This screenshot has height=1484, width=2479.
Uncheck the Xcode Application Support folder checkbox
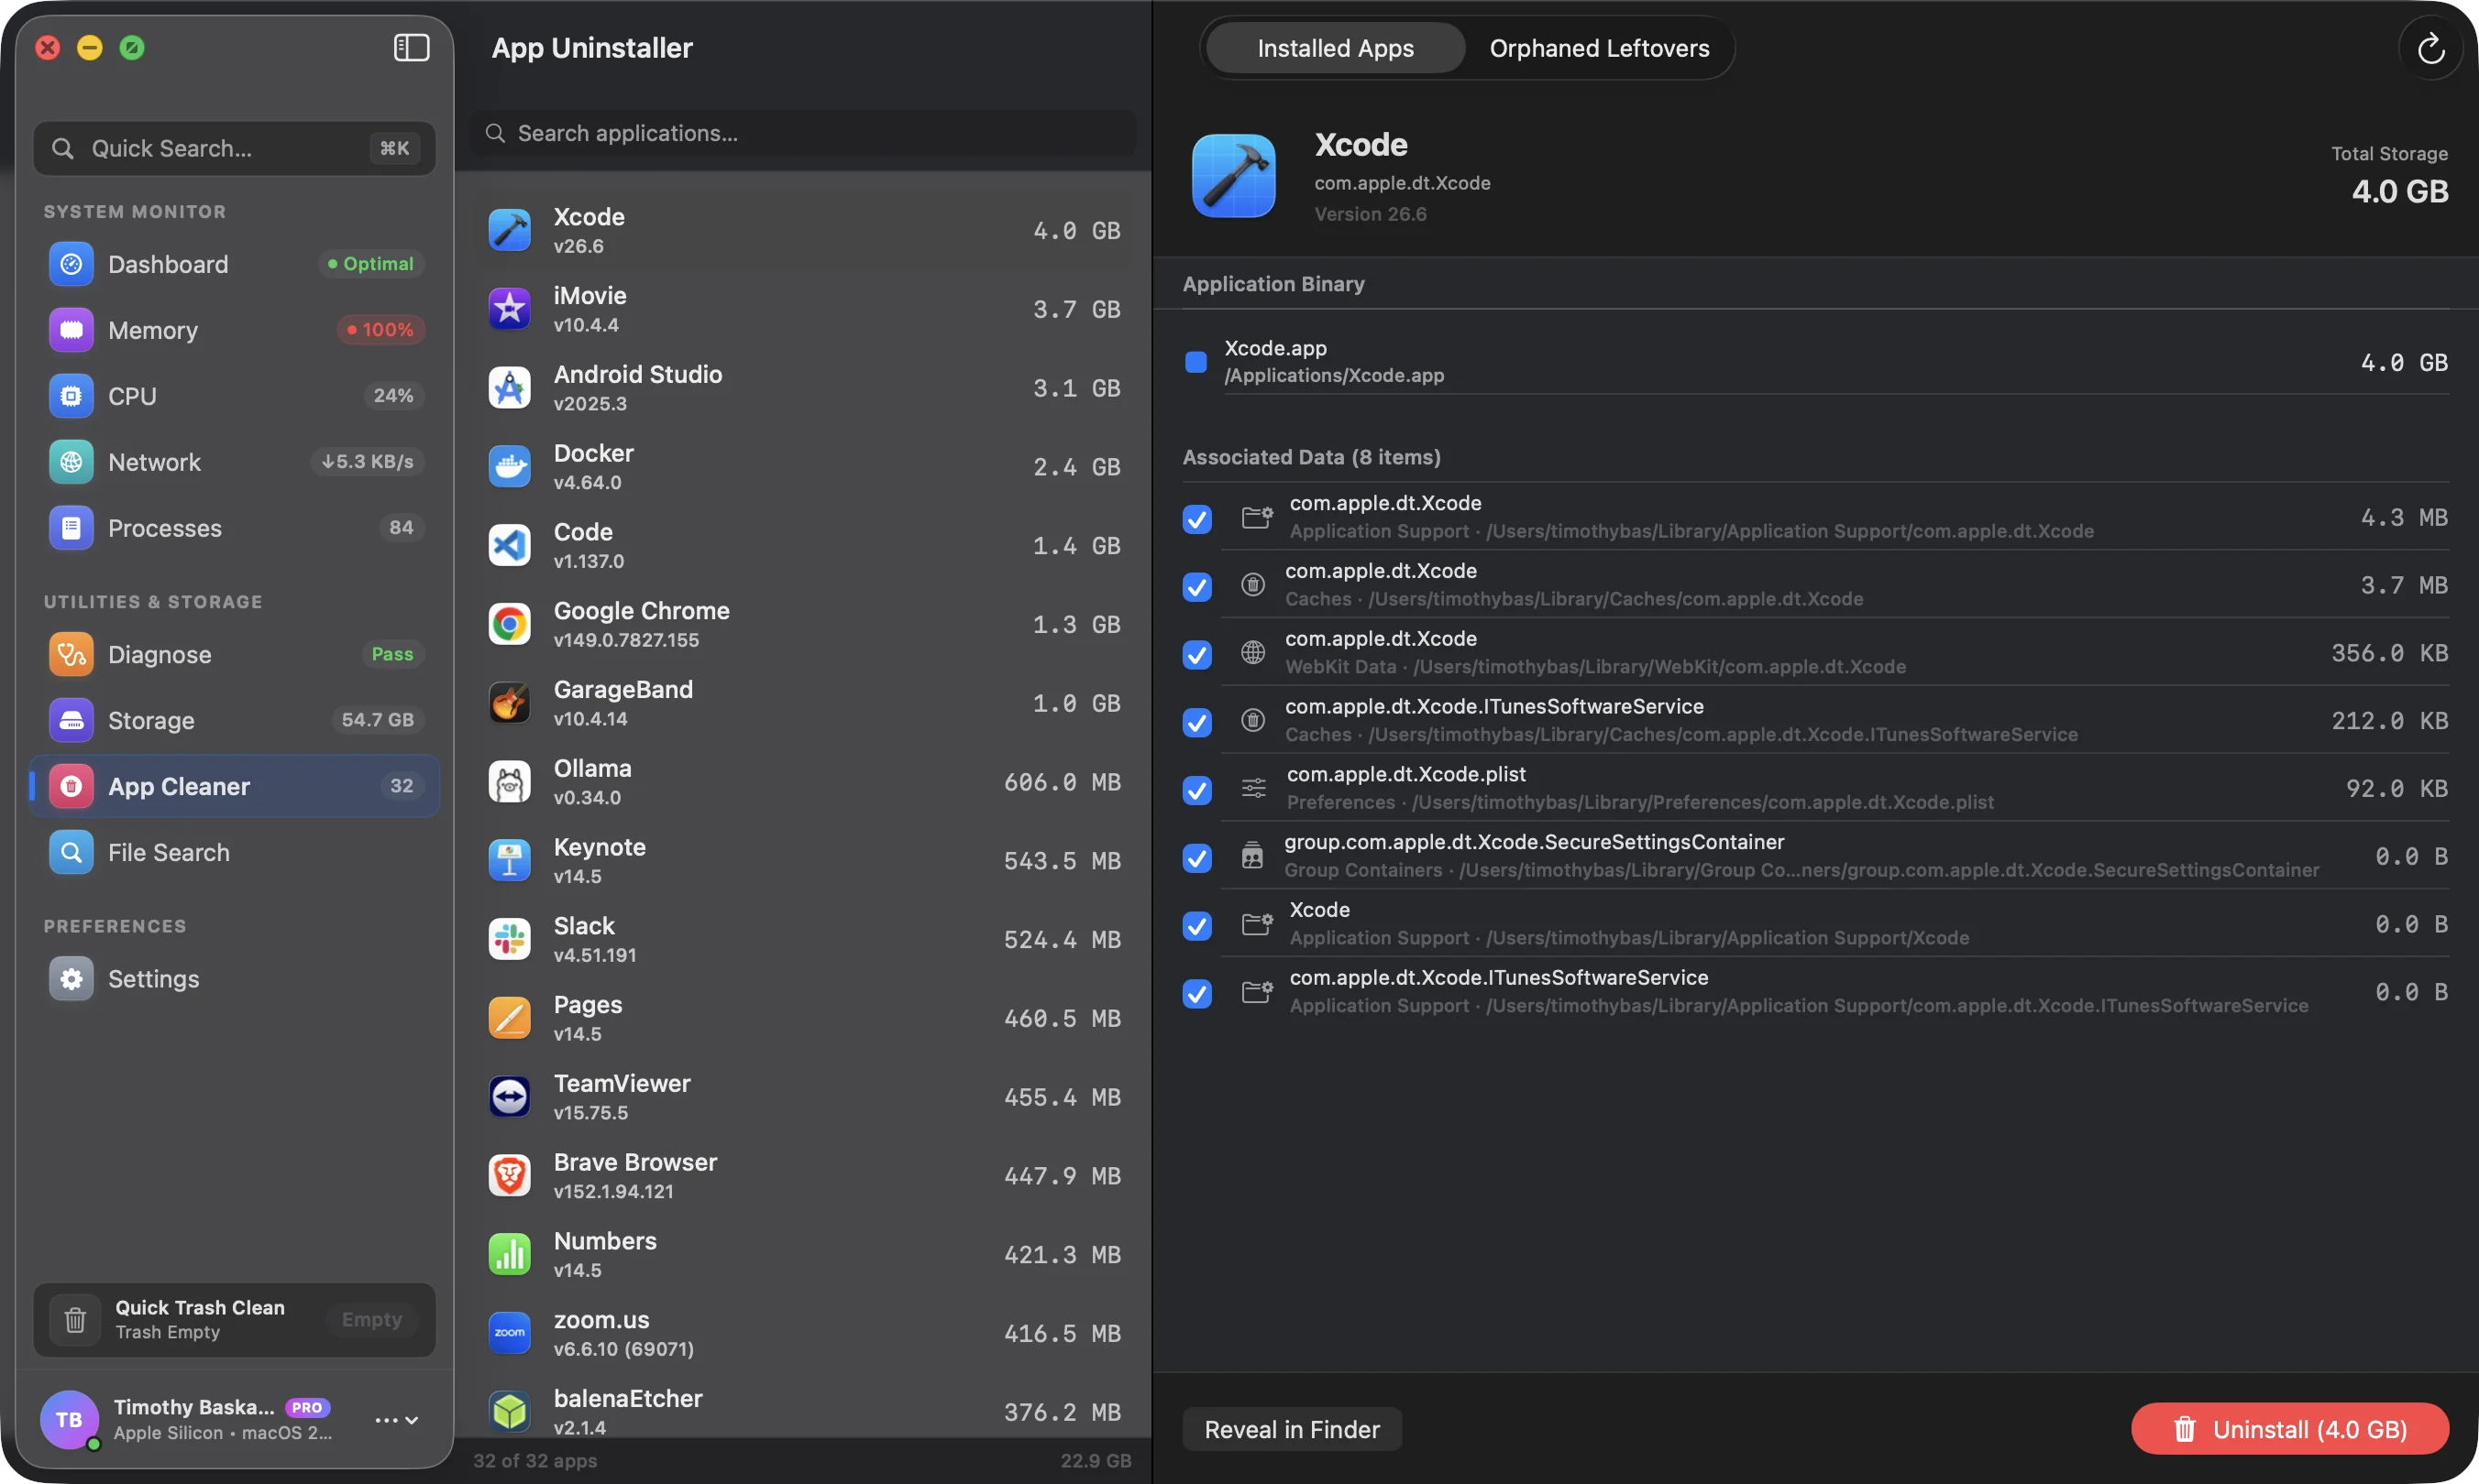(1197, 926)
